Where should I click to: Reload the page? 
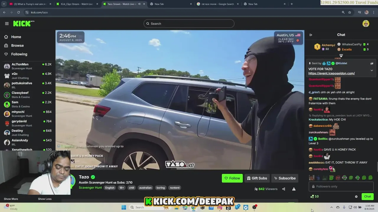(18, 12)
